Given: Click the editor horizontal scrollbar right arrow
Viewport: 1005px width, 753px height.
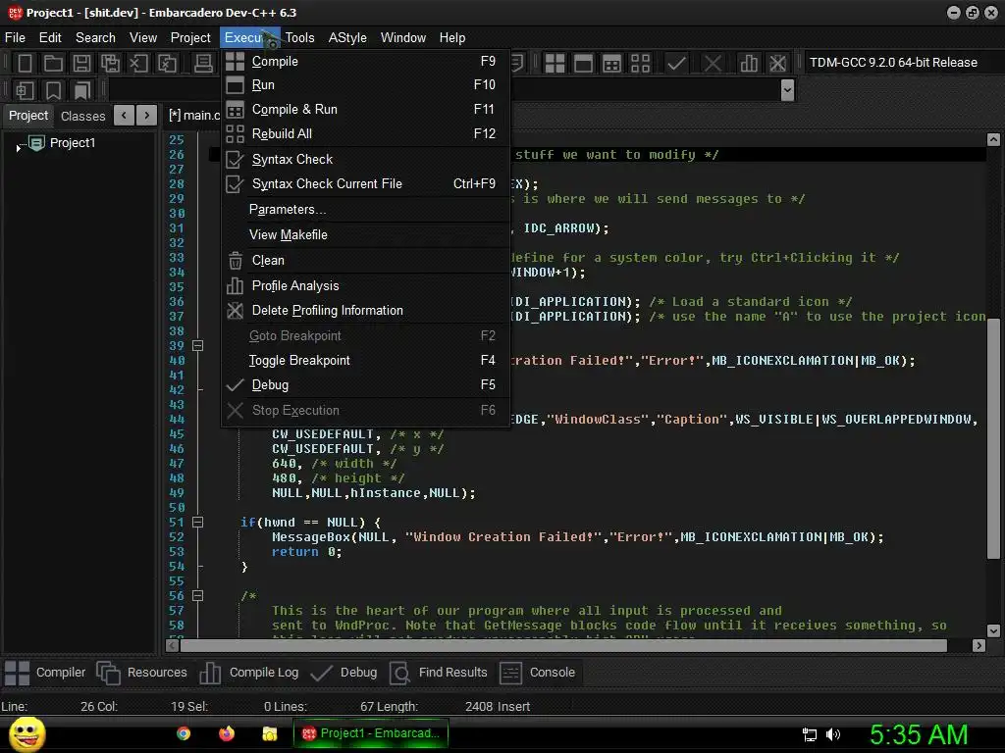Looking at the screenshot, I should [x=979, y=645].
